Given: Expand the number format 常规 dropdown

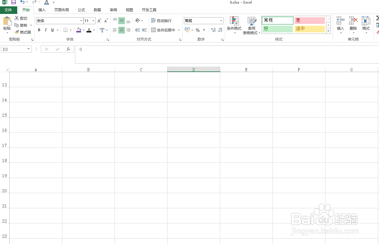Looking at the screenshot, I should pyautogui.click(x=221, y=21).
